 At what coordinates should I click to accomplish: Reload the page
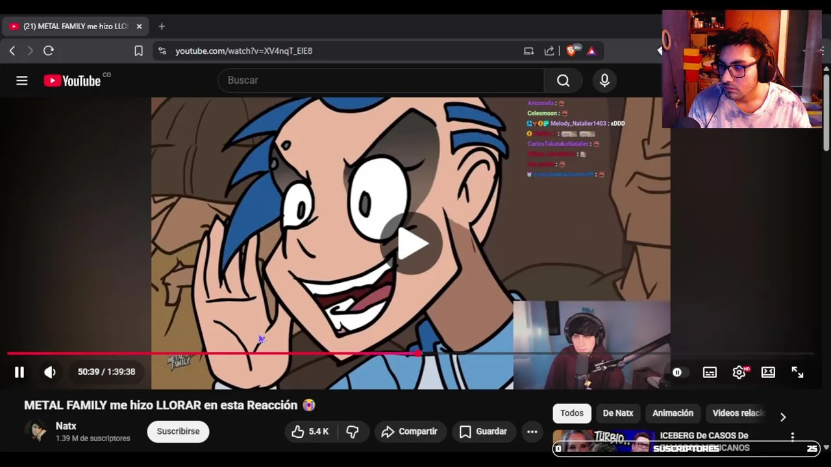pos(49,51)
